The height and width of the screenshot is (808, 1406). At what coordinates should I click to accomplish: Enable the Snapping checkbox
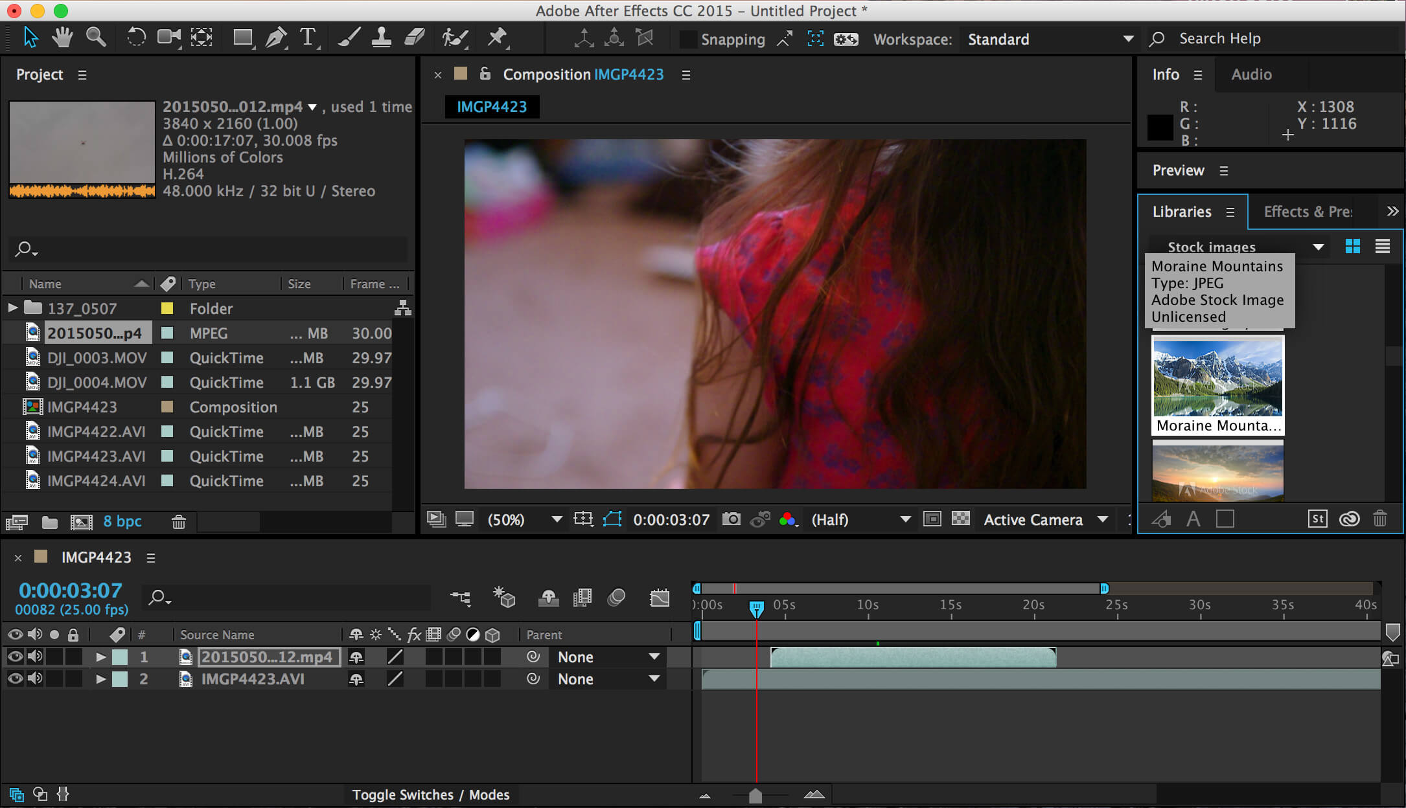point(687,39)
